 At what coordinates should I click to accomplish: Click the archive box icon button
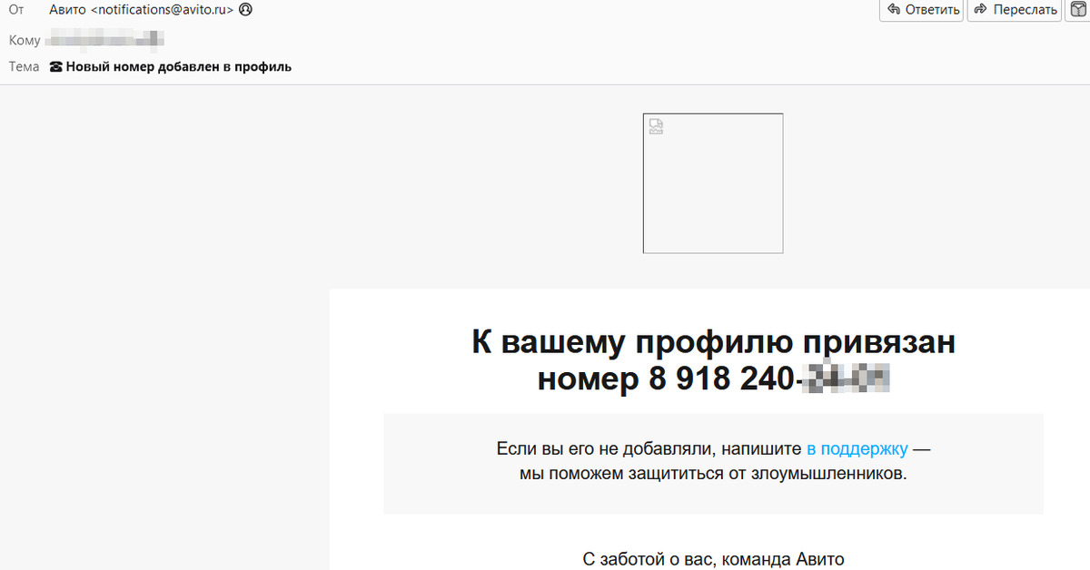click(x=1078, y=10)
